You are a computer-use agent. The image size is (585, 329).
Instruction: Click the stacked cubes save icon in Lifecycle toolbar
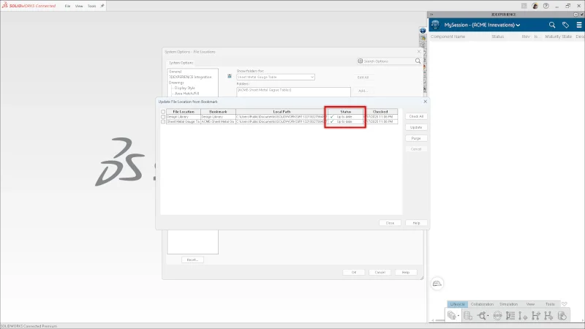[x=451, y=315]
